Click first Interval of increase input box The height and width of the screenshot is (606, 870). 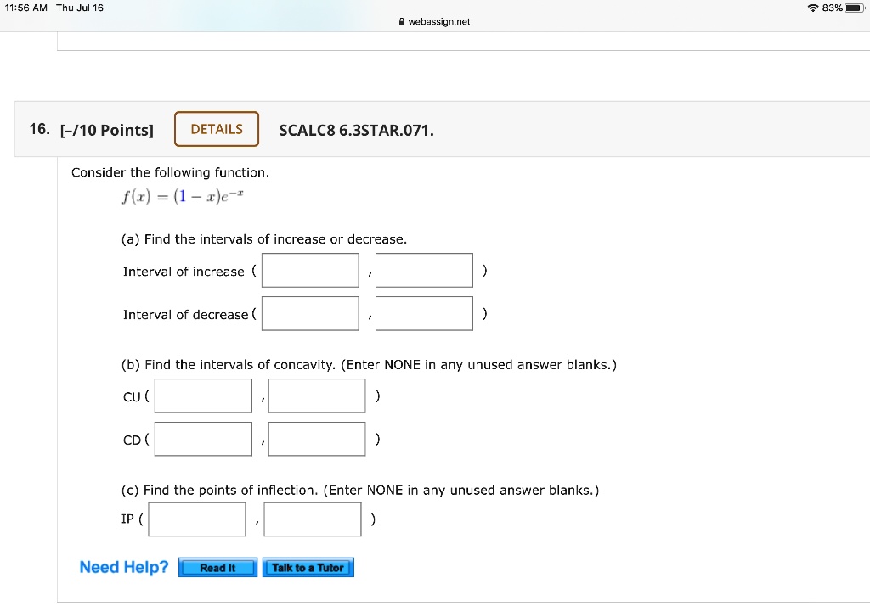[x=310, y=271]
